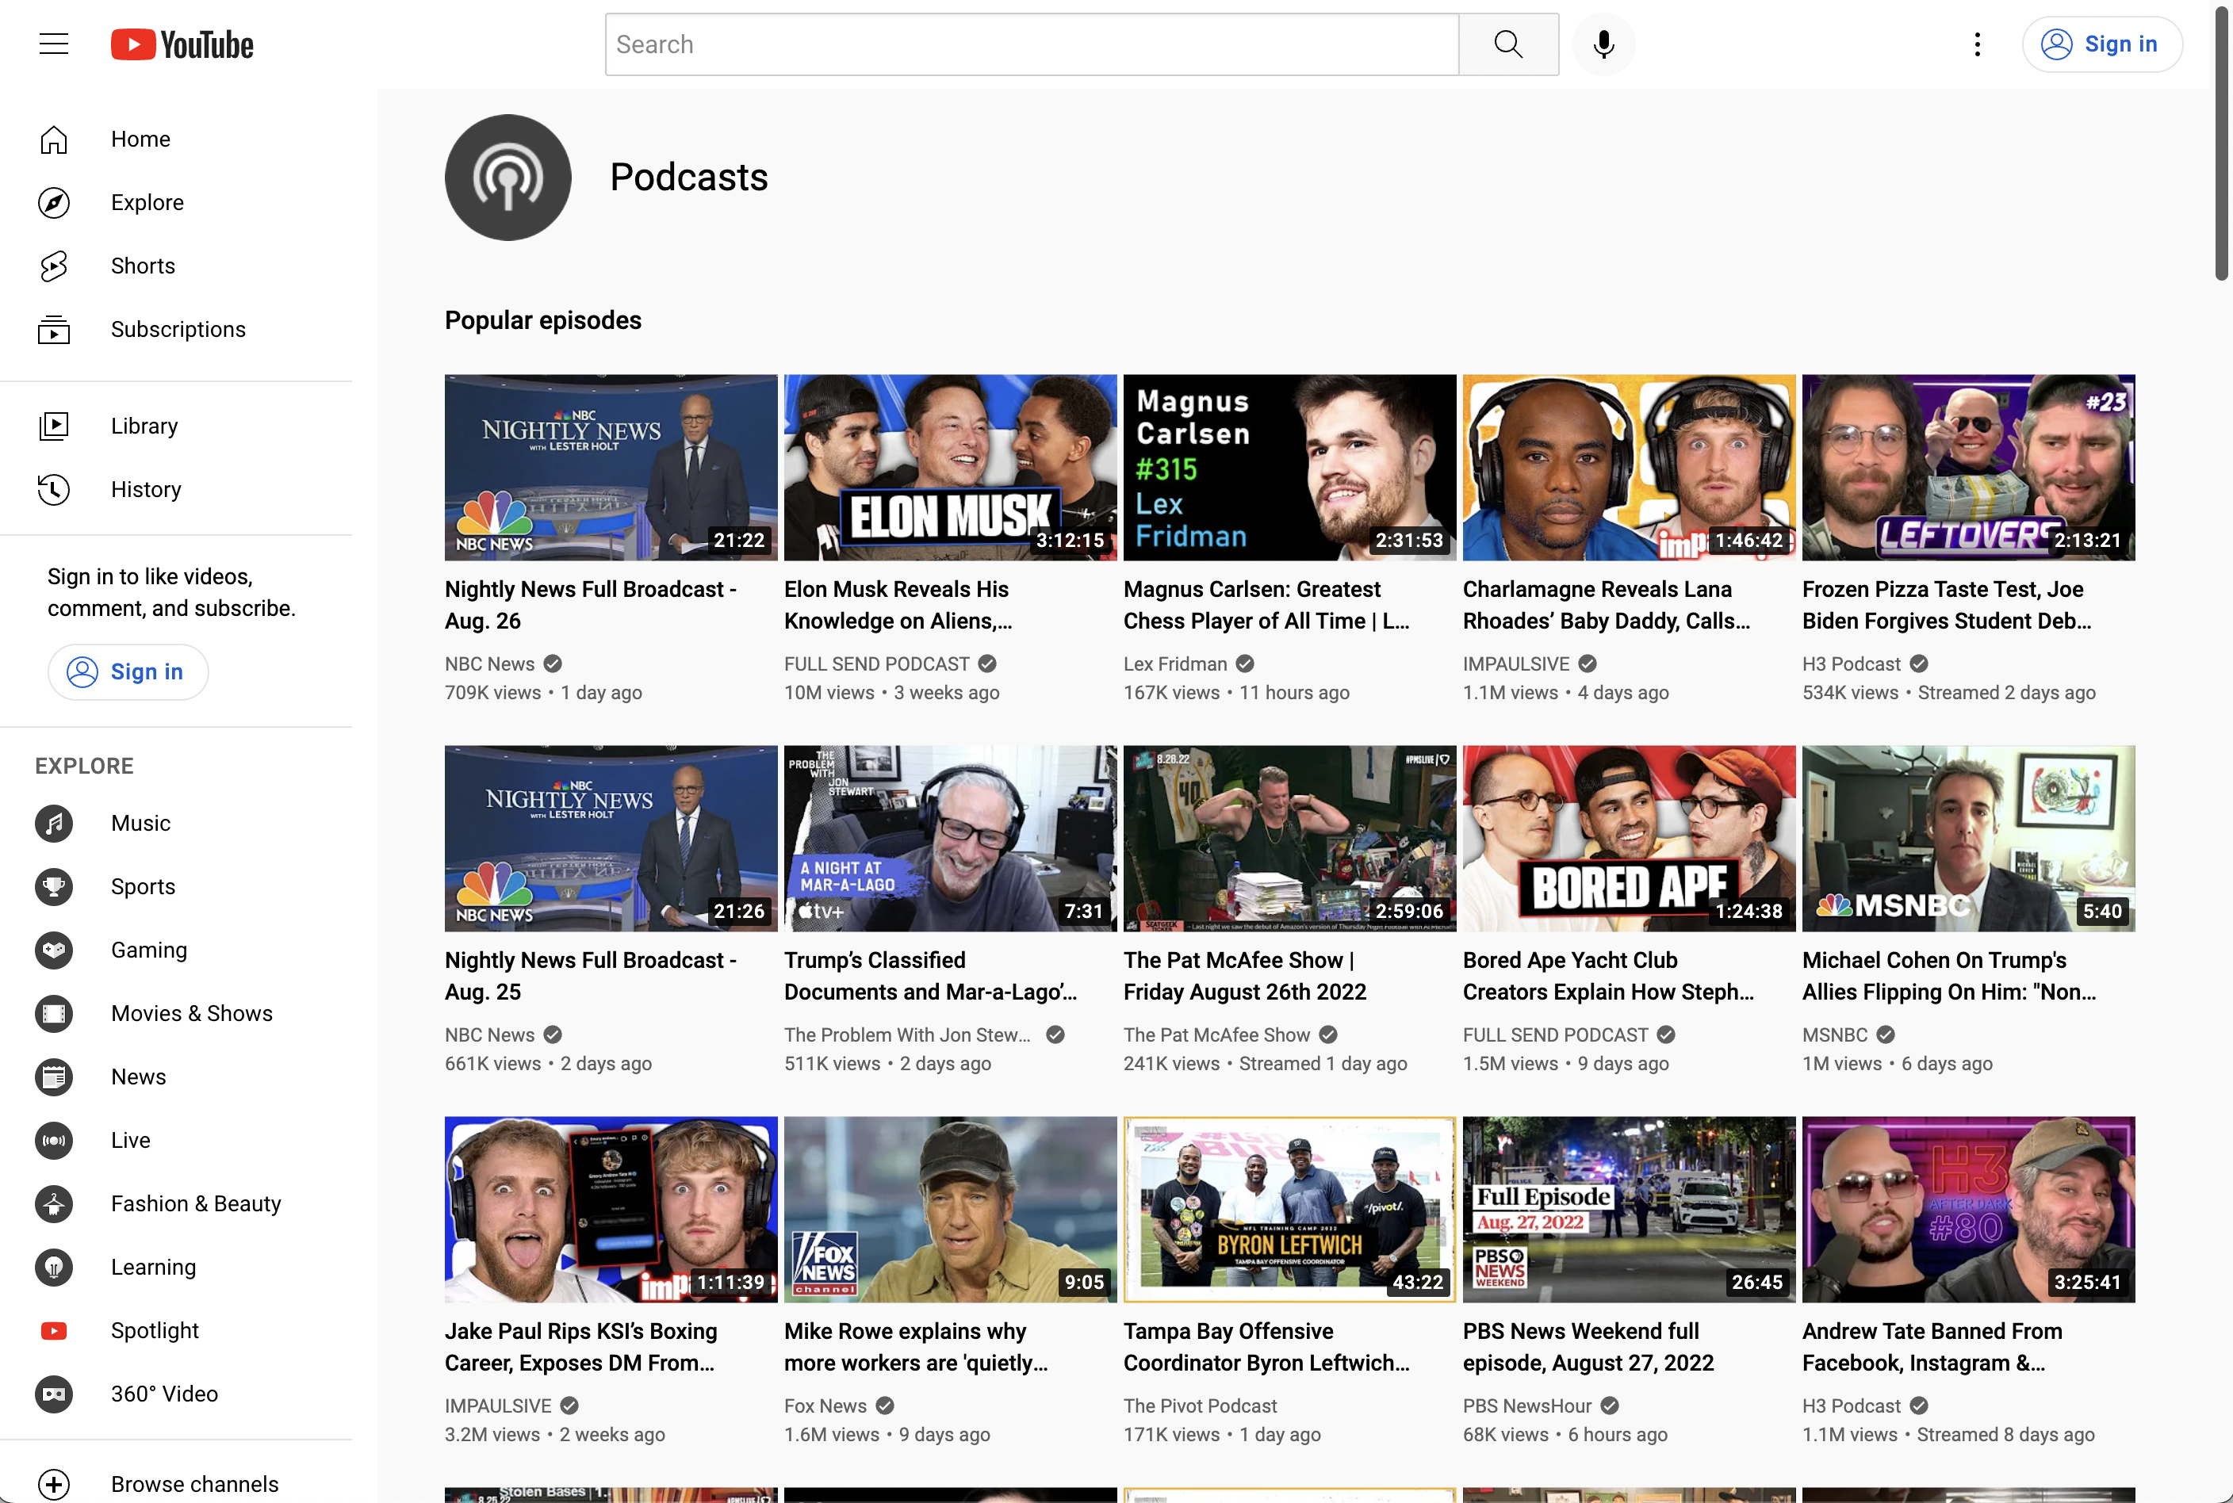2233x1503 pixels.
Task: Select Spotlight in the Explore list
Action: (176, 1329)
